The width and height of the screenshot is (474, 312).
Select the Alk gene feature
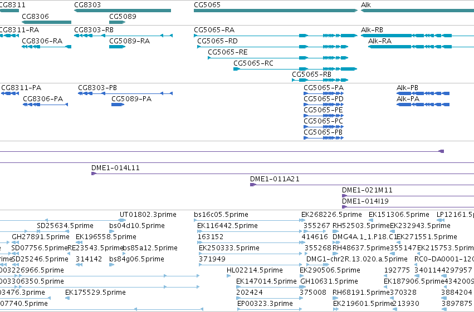(x=417, y=11)
